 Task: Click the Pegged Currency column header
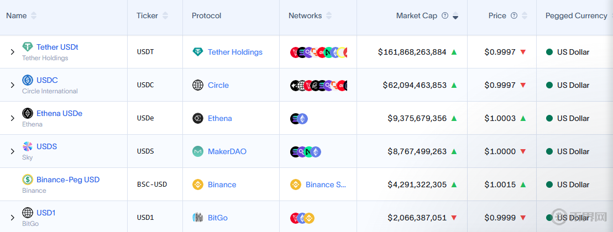coord(576,16)
